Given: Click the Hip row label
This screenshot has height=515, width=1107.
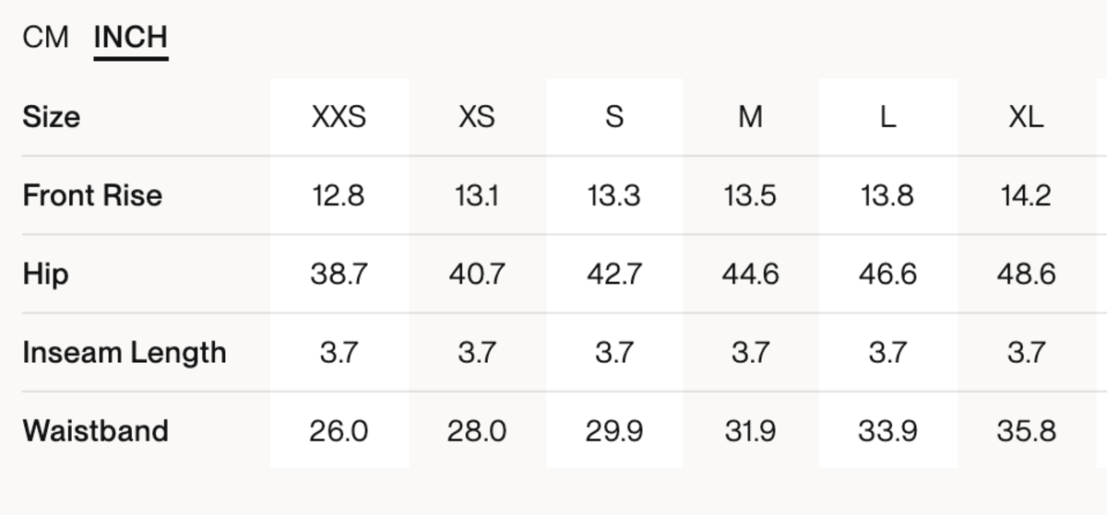Looking at the screenshot, I should tap(45, 275).
